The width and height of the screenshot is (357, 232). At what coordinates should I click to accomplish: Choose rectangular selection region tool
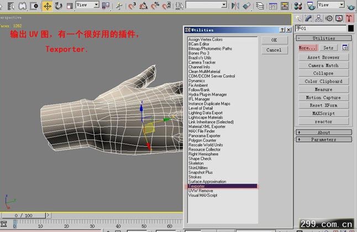coord(22,6)
